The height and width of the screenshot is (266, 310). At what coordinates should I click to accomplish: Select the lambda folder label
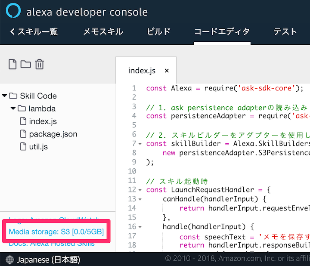point(42,109)
